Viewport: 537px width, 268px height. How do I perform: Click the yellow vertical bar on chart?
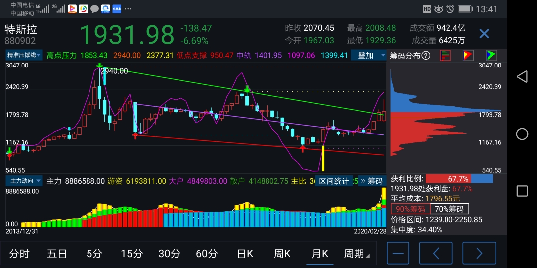pos(323,159)
